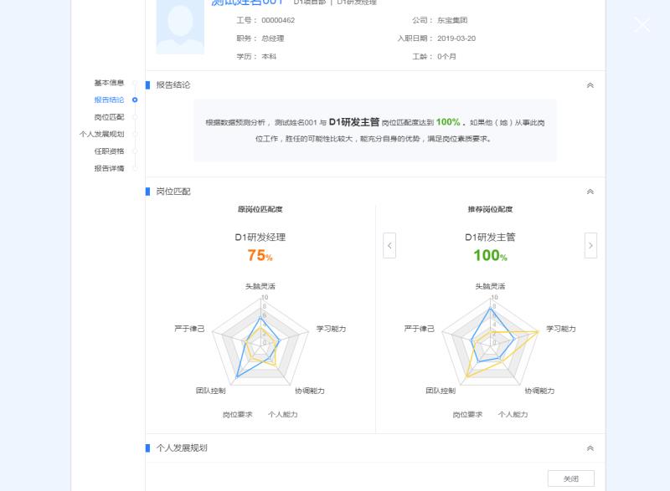Click the left carousel arrow for recommended positions
Image resolution: width=670 pixels, height=491 pixels.
click(x=389, y=245)
